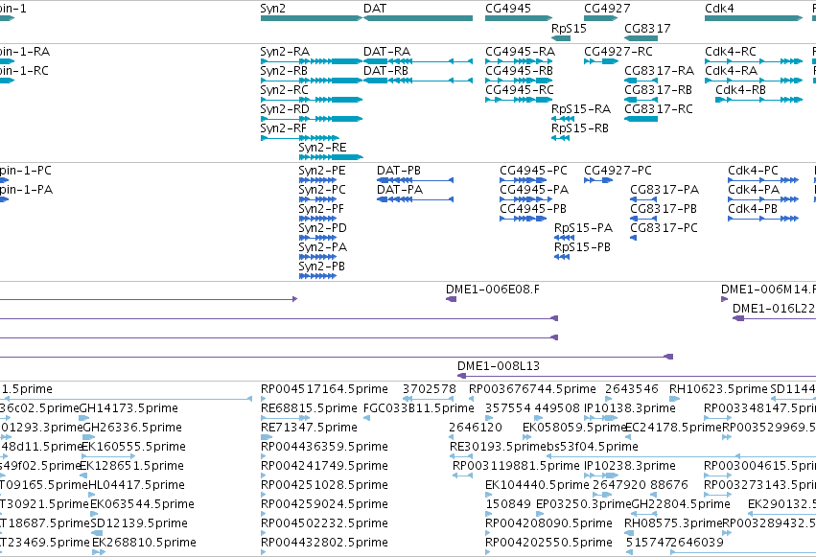Select the CG4927 gene label
This screenshot has width=816, height=557.
tap(607, 9)
